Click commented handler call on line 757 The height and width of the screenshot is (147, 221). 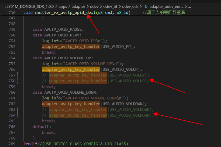(x=95, y=75)
